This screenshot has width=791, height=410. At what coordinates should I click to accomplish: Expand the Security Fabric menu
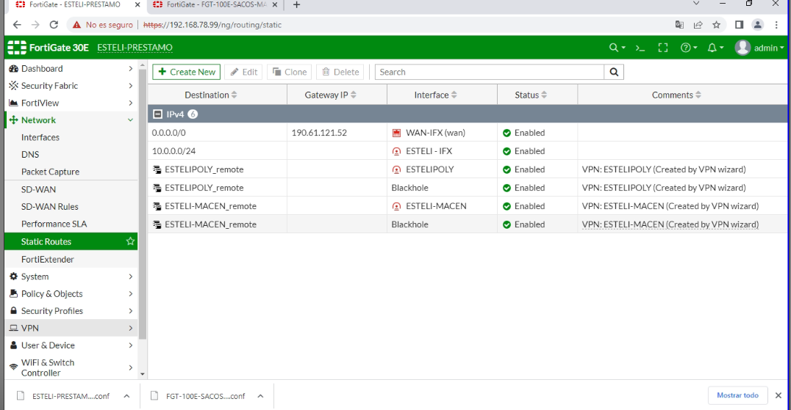[70, 86]
